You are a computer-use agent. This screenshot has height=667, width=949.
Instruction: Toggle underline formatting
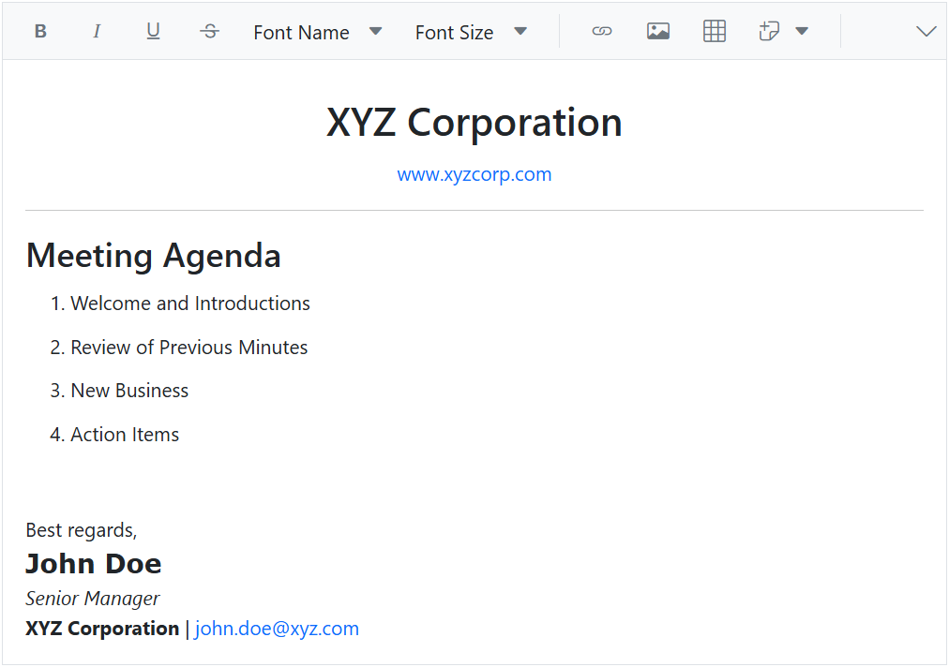coord(153,30)
